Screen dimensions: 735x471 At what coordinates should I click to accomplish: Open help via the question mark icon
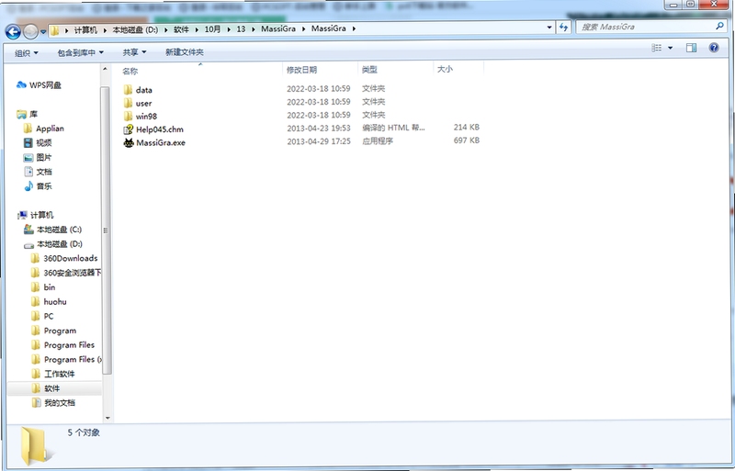point(714,48)
